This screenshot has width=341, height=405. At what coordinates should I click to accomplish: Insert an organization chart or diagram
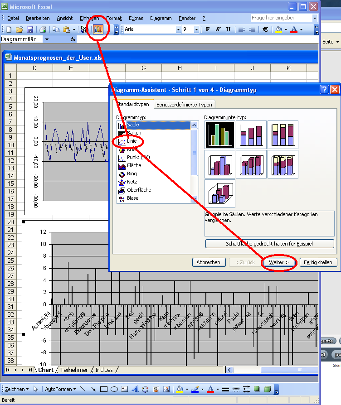click(x=145, y=389)
